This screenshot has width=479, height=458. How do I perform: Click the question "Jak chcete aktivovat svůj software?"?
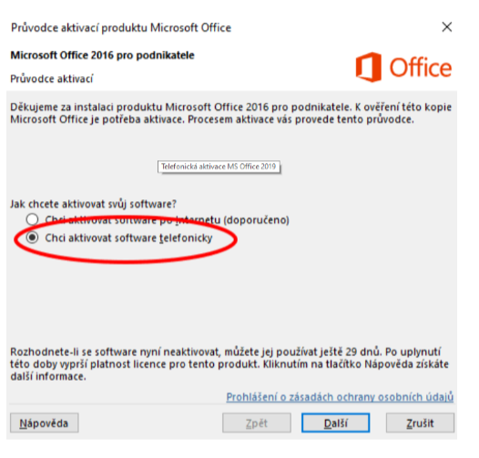tap(93, 204)
